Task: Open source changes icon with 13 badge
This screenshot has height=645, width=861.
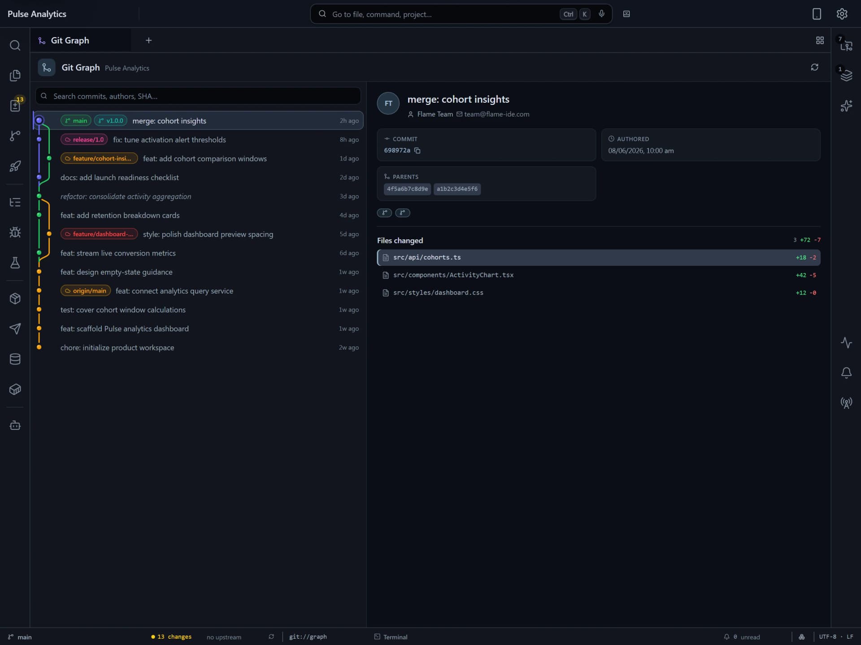Action: (15, 106)
